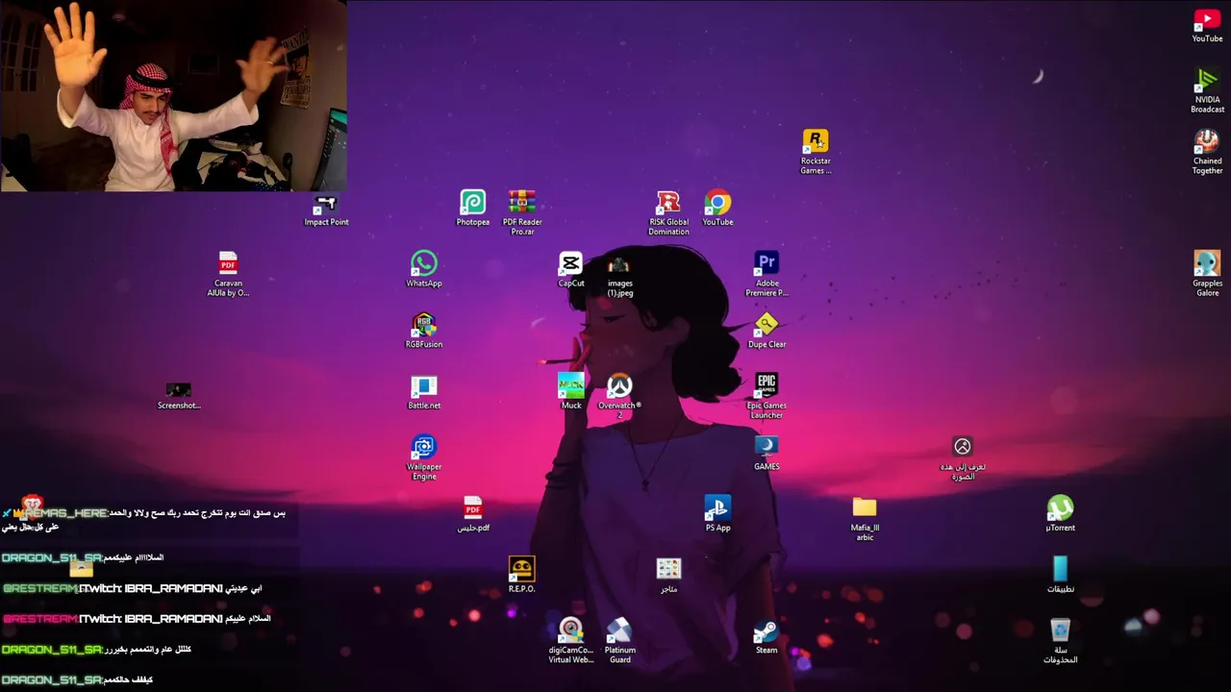Click the webcam overlay video feed
1231x692 pixels.
pyautogui.click(x=173, y=95)
